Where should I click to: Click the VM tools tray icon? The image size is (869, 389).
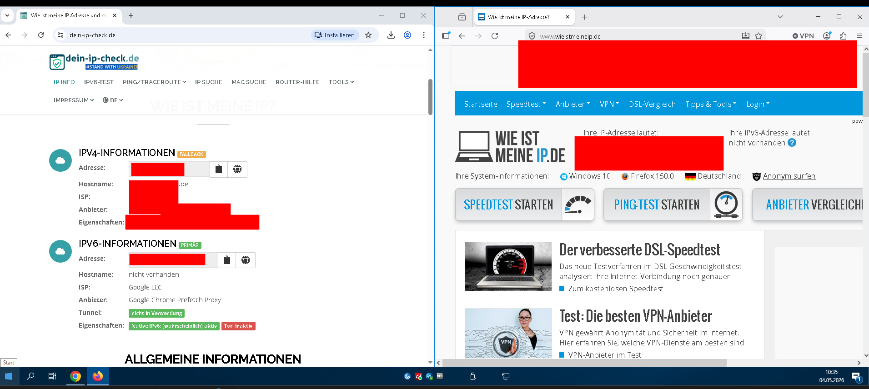440,376
